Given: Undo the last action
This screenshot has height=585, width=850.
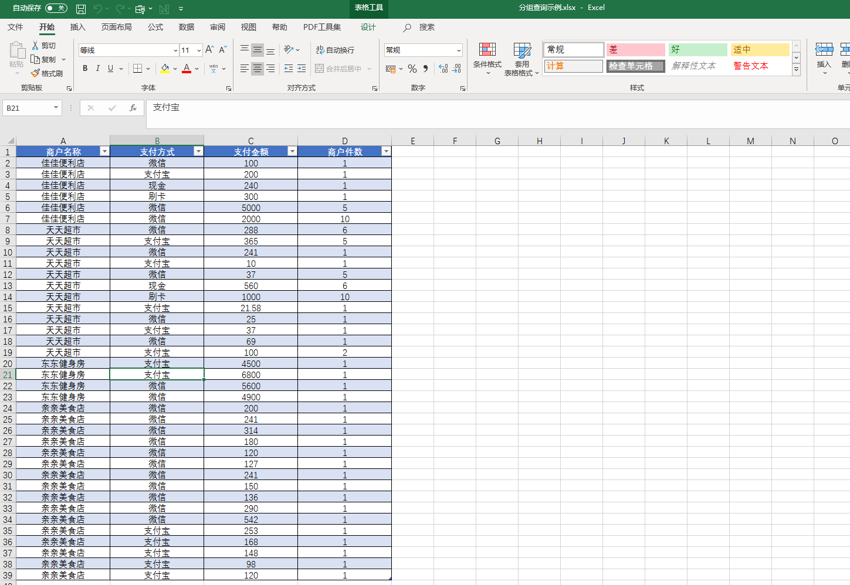Looking at the screenshot, I should point(97,9).
